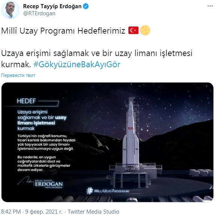Click Перевести твит to translate the tweet
Image resolution: width=219 pixels, height=217 pixels.
(x=18, y=75)
